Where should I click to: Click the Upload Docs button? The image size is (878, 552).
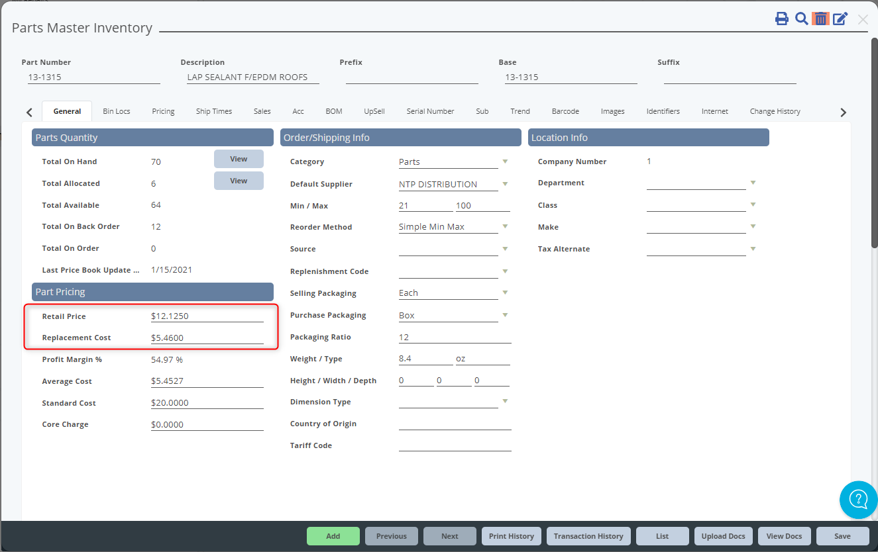tap(724, 536)
